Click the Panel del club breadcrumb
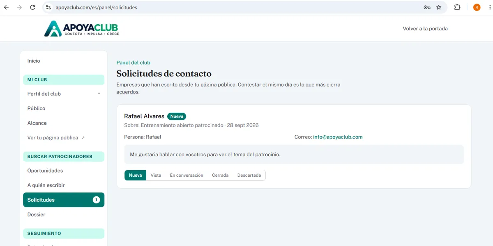The height and width of the screenshot is (246, 493). point(133,63)
